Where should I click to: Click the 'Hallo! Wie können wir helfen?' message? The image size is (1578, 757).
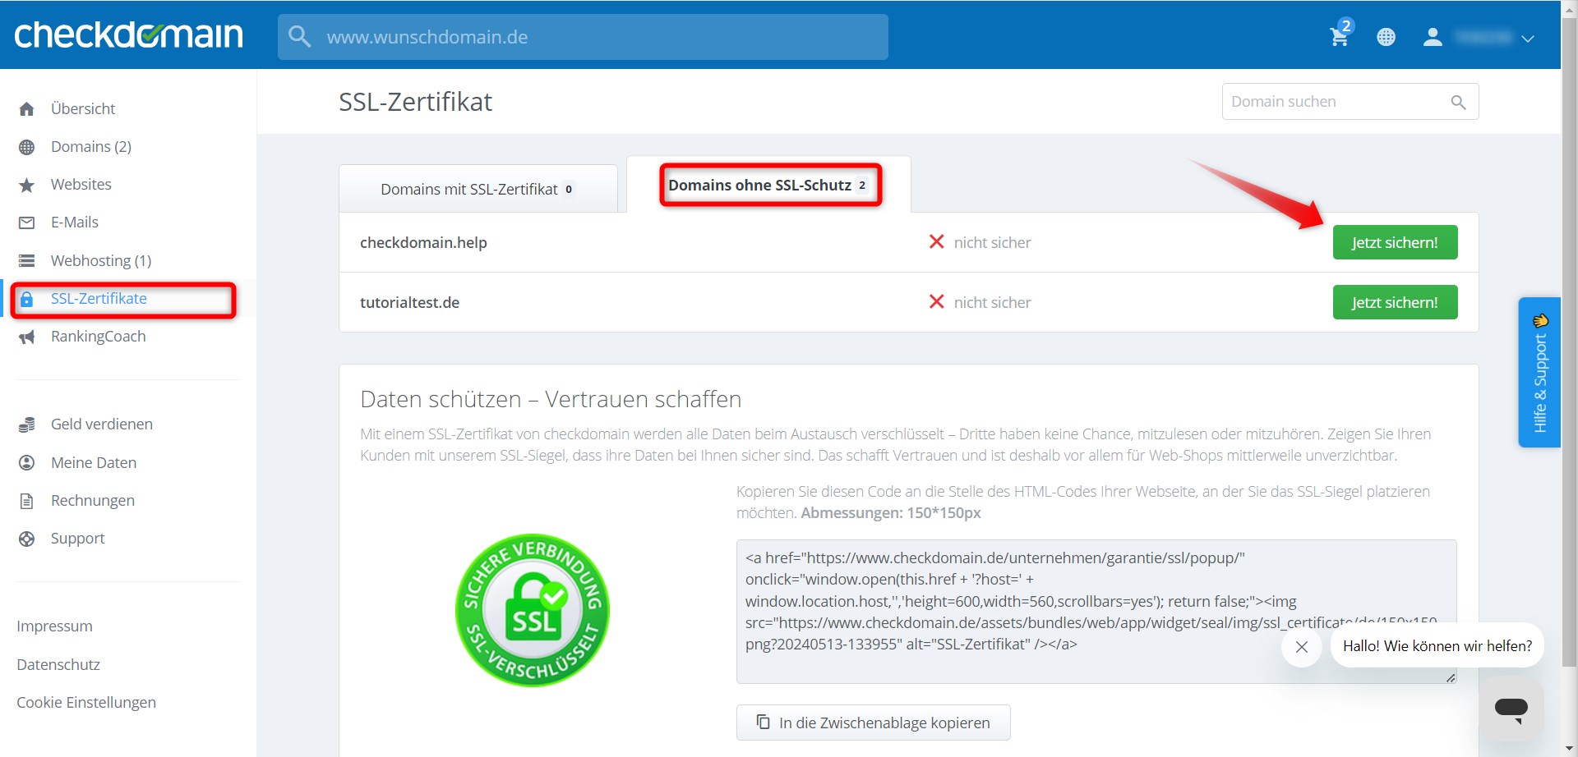coord(1437,646)
